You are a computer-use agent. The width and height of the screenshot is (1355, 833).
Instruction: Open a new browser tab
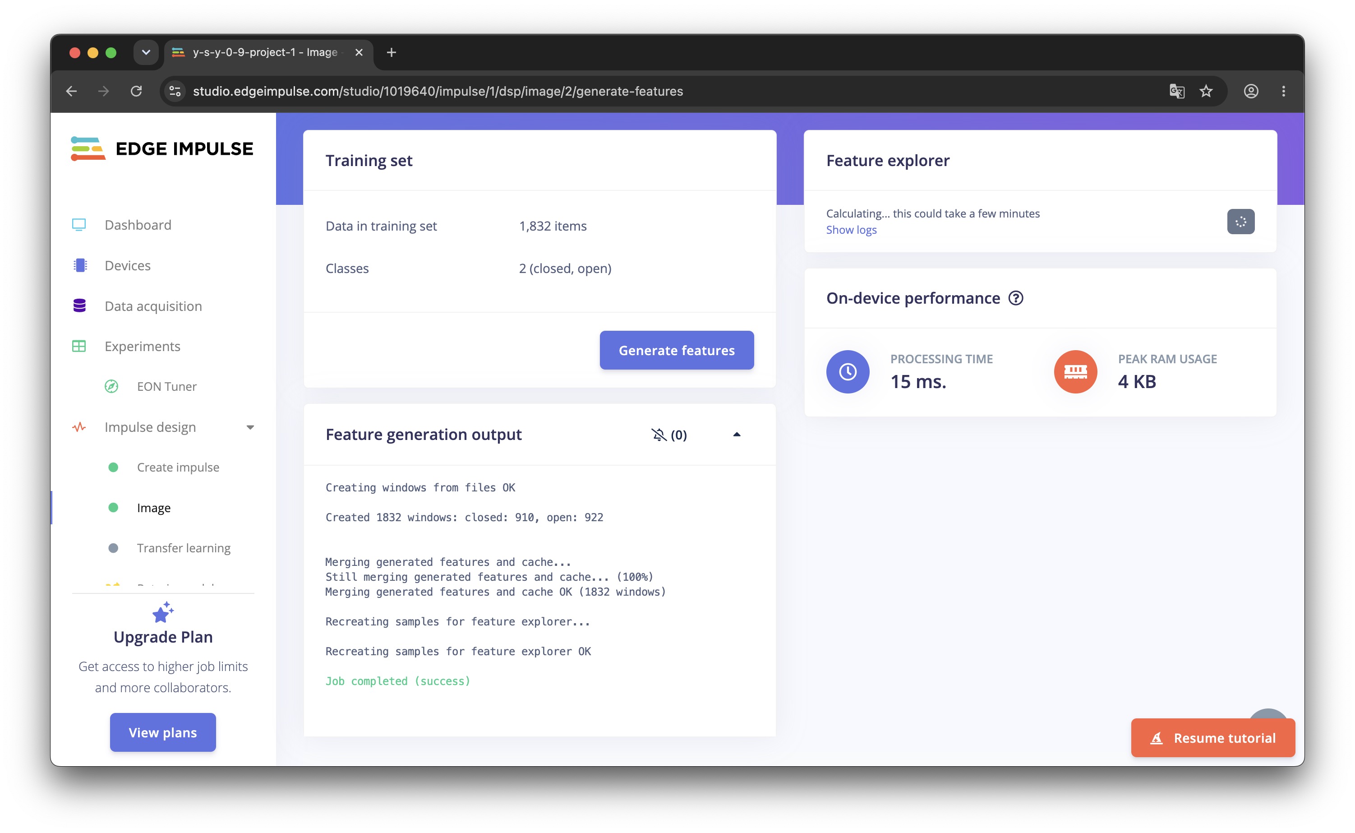click(x=392, y=52)
